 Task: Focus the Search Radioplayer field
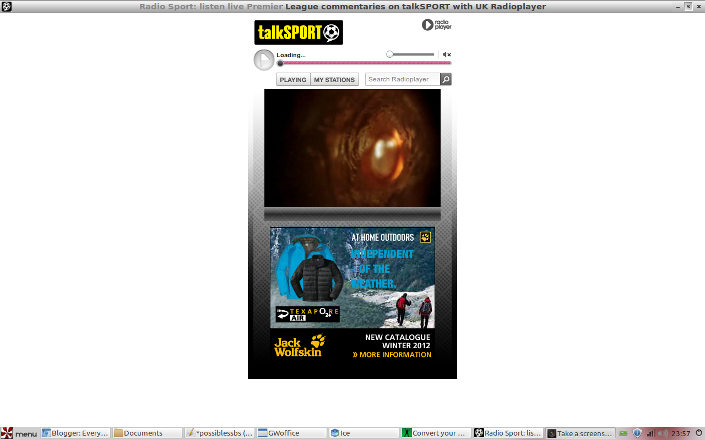tap(403, 79)
